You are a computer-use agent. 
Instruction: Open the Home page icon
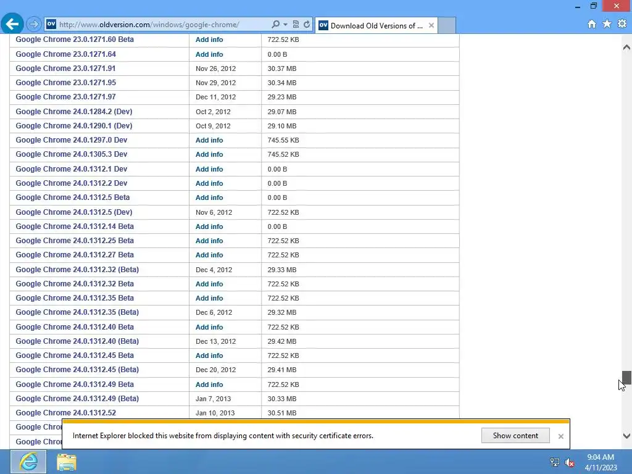point(592,24)
